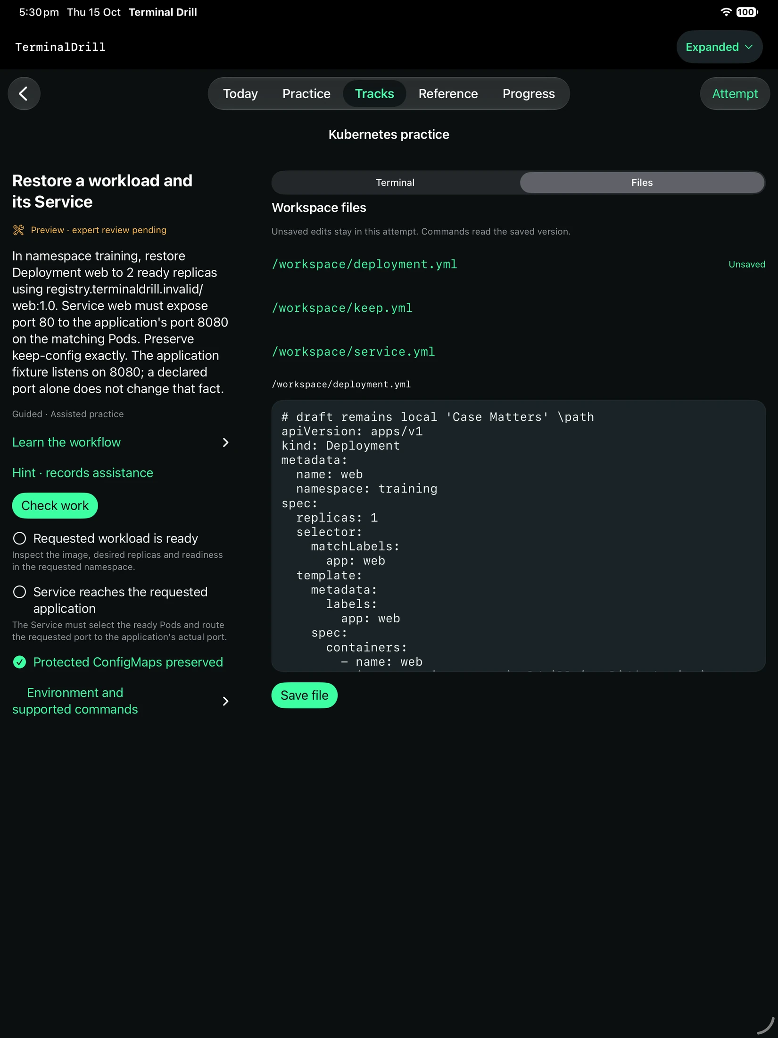
Task: Click the replicas: 1 line in editor
Action: tap(337, 518)
